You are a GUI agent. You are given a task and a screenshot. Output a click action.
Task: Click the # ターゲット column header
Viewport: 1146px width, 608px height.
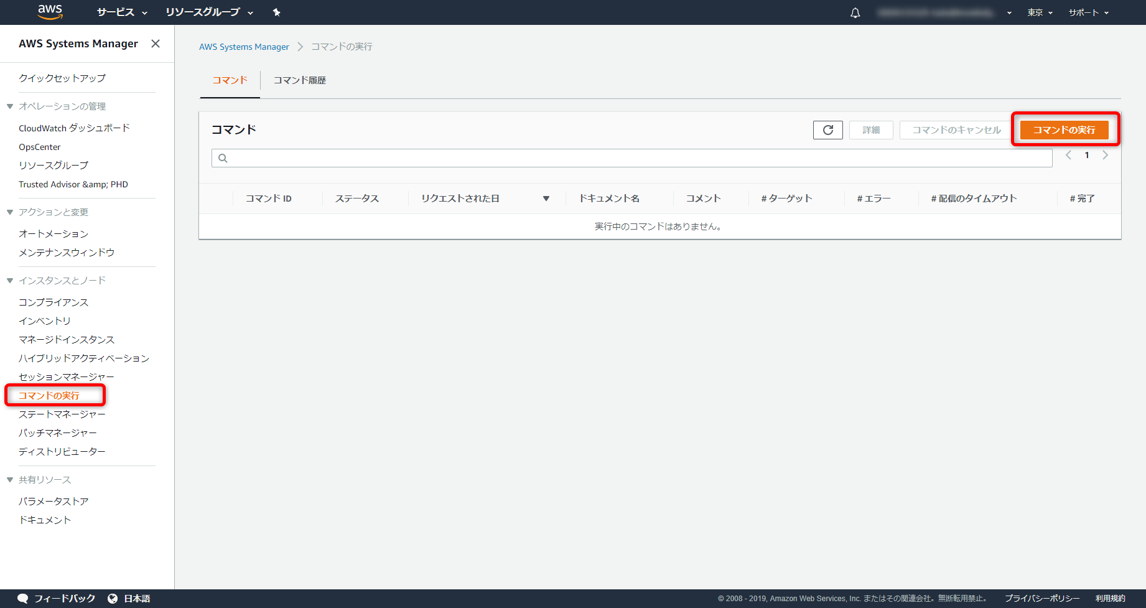tap(787, 199)
